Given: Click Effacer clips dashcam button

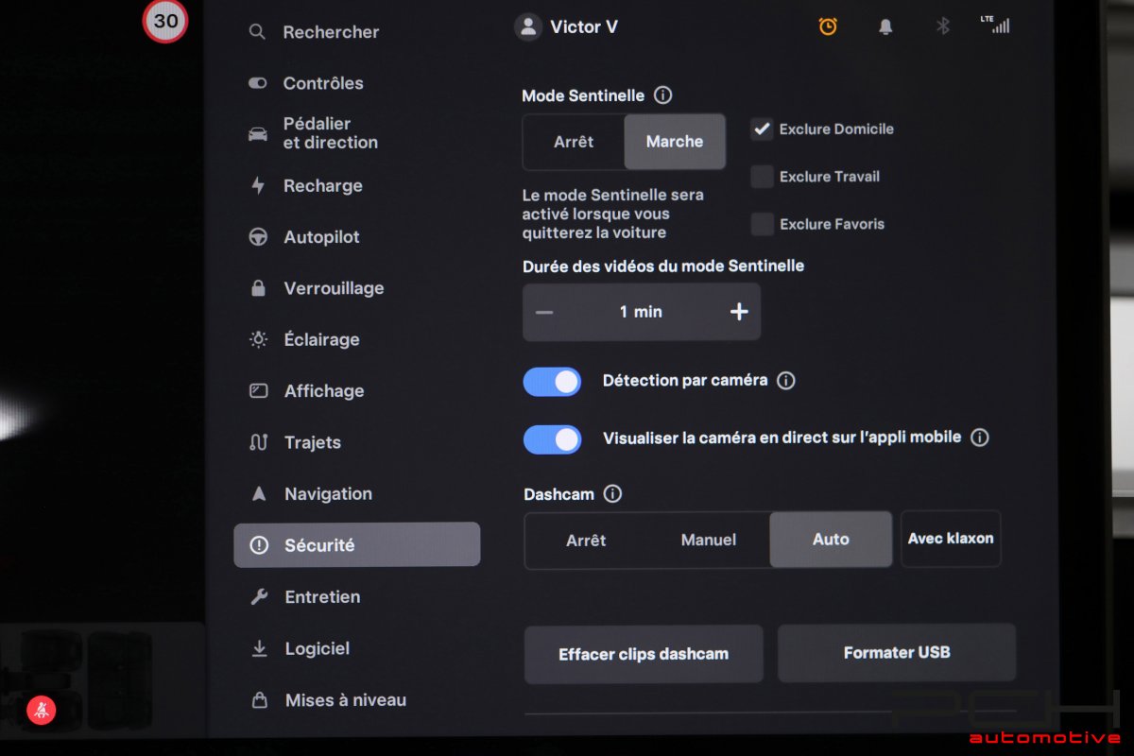Looking at the screenshot, I should 644,654.
